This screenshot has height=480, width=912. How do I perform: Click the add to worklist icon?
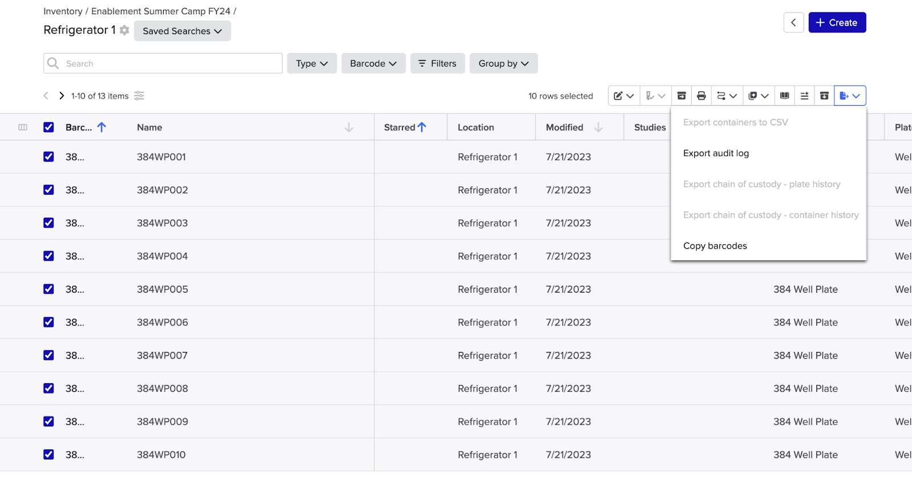coord(804,96)
